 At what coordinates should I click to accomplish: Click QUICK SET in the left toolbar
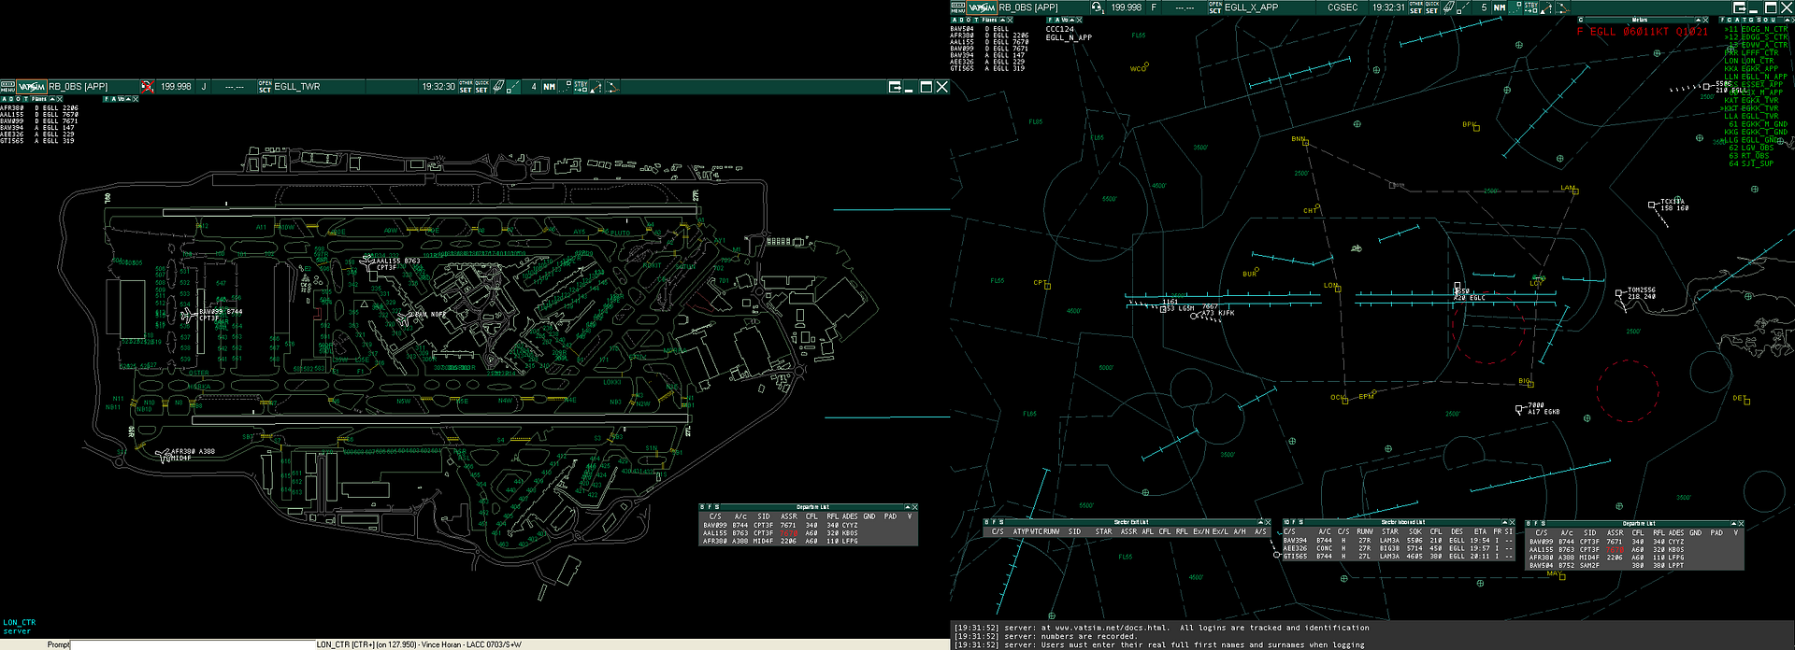[x=481, y=87]
